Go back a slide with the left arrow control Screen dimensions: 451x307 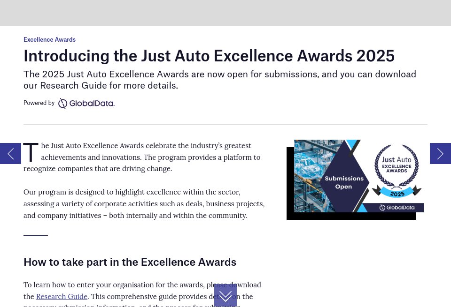(x=10, y=153)
